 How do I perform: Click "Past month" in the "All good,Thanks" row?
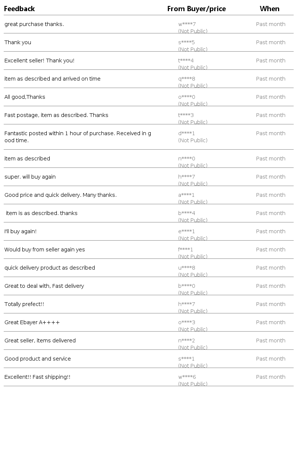click(271, 97)
